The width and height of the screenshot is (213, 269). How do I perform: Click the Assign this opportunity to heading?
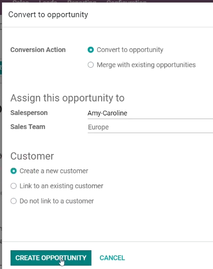67,98
